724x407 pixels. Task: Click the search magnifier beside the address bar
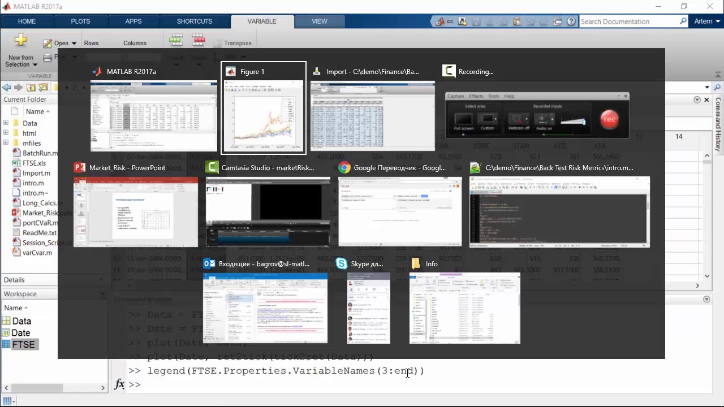click(717, 88)
